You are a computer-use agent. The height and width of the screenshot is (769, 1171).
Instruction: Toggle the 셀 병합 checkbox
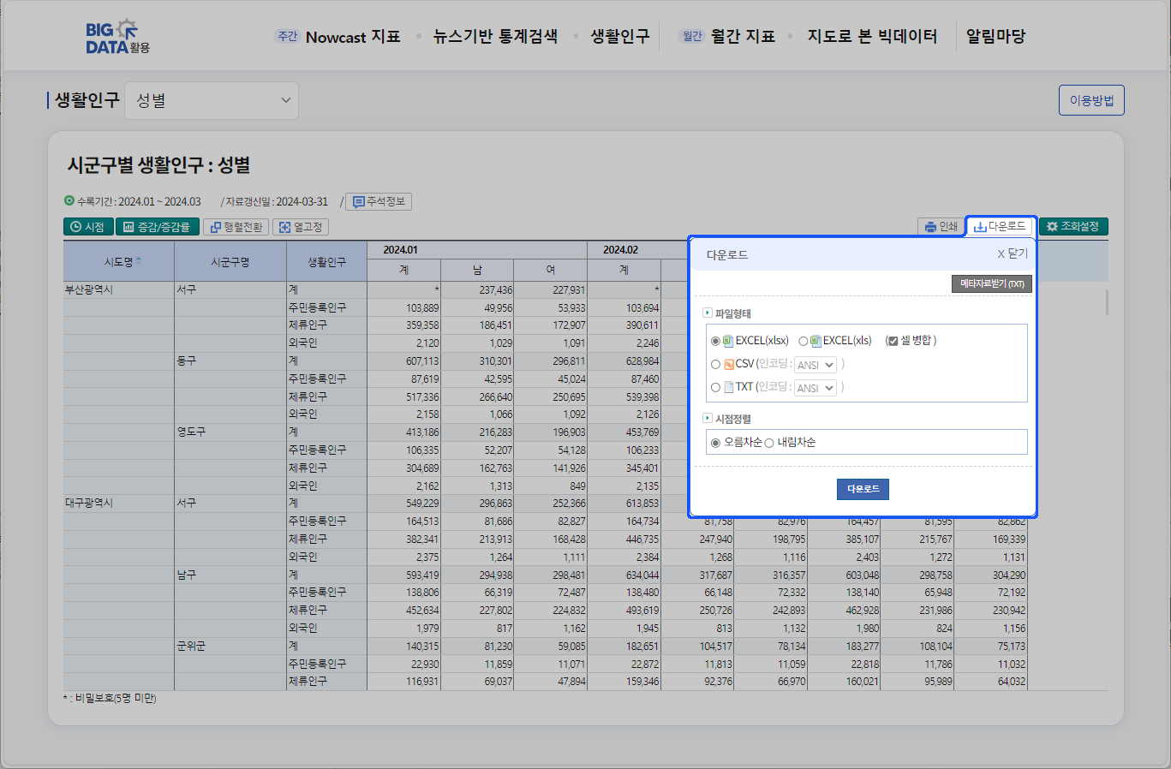[x=893, y=341]
